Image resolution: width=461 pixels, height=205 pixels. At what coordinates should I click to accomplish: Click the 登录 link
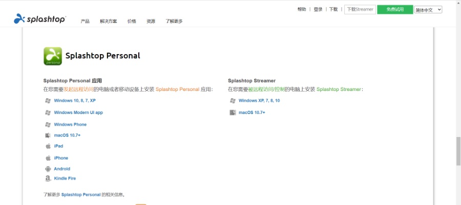click(x=318, y=9)
